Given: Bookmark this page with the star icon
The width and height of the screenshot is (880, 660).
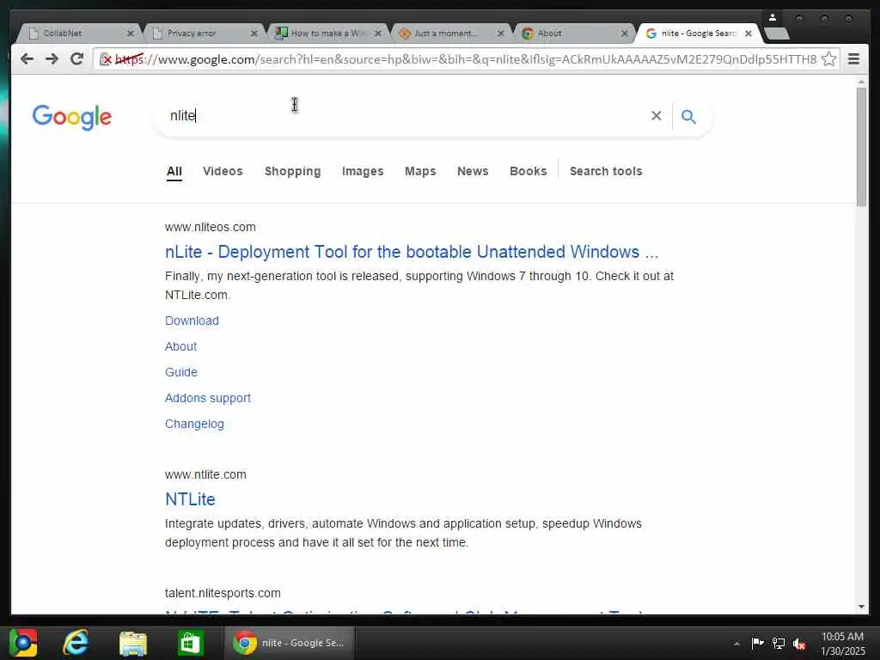Looking at the screenshot, I should (828, 59).
